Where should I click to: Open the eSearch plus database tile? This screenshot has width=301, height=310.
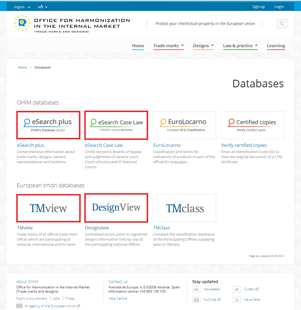[x=48, y=125]
